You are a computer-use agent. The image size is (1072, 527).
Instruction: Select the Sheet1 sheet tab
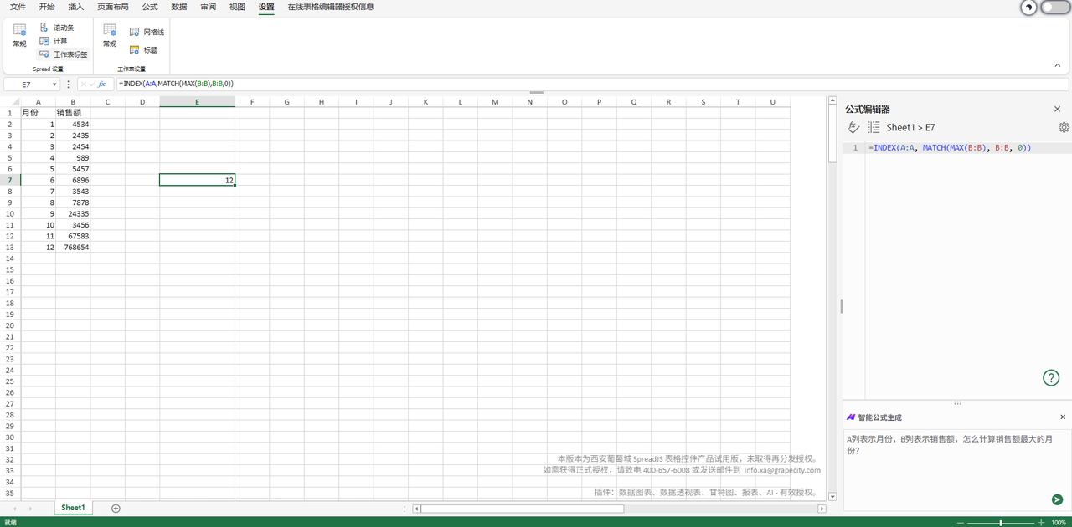tap(73, 508)
